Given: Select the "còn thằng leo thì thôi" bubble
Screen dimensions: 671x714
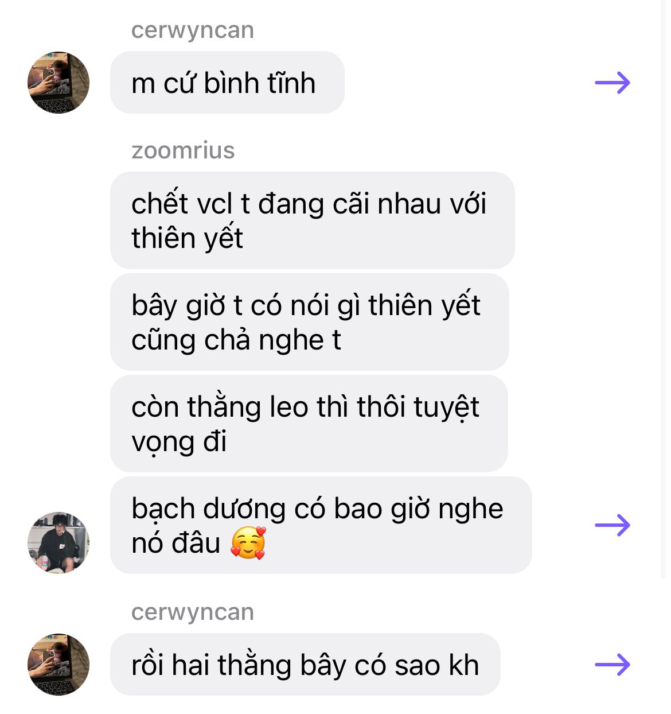Looking at the screenshot, I should 309,424.
